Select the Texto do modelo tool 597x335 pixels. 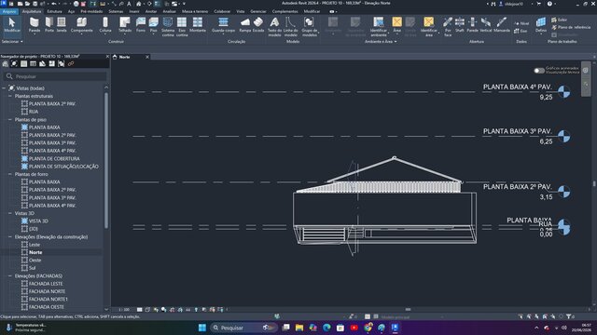coord(274,27)
